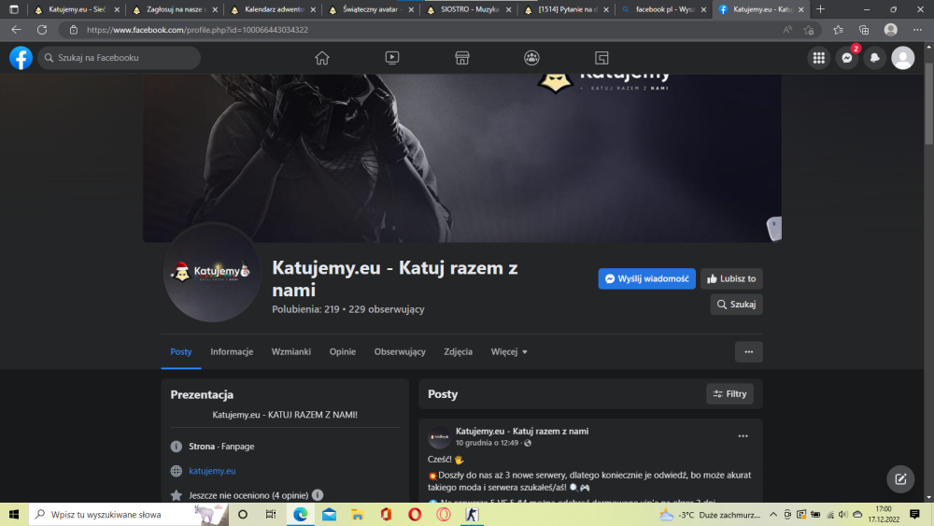The image size is (934, 526).
Task: Open the browser Collections icon
Action: tap(864, 30)
